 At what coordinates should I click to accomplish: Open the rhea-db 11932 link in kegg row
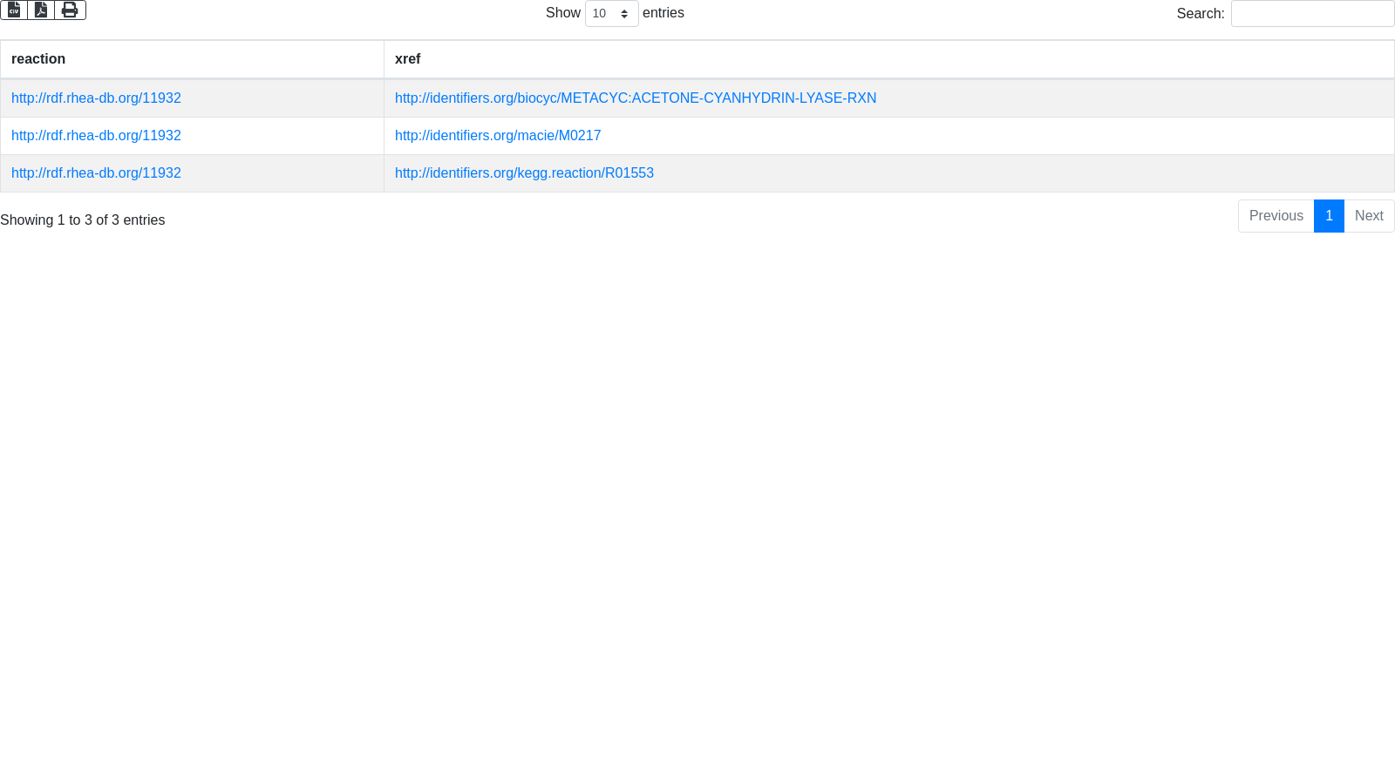point(96,173)
